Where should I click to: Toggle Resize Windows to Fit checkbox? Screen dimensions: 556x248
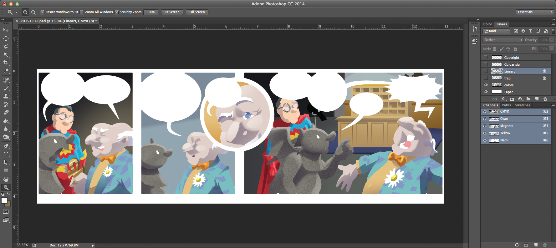43,12
